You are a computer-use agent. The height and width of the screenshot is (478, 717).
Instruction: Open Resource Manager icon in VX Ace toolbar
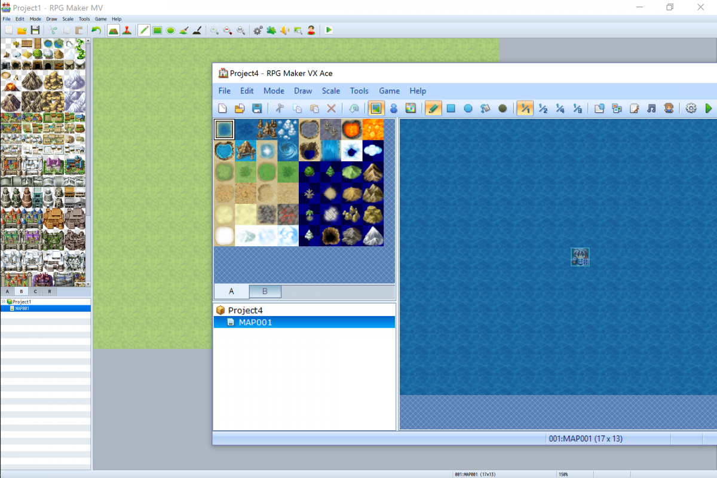tap(617, 108)
